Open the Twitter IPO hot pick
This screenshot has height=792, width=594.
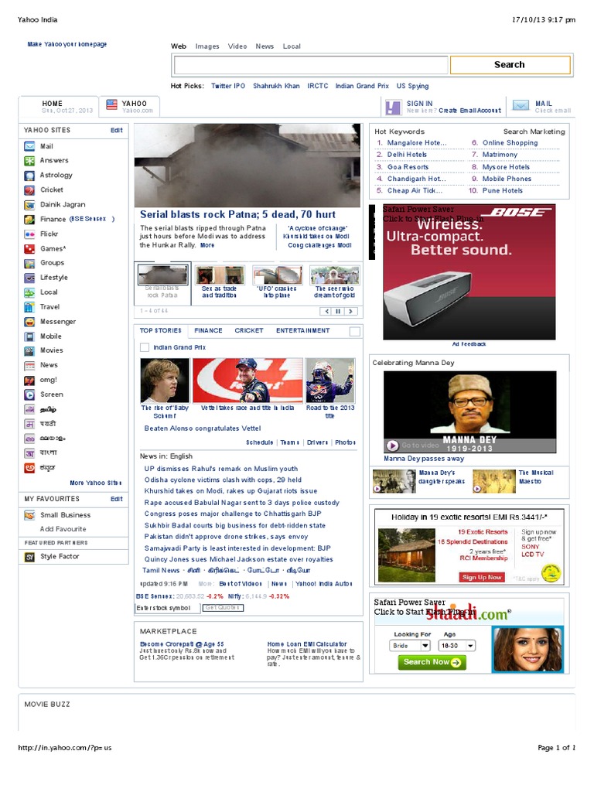click(228, 86)
